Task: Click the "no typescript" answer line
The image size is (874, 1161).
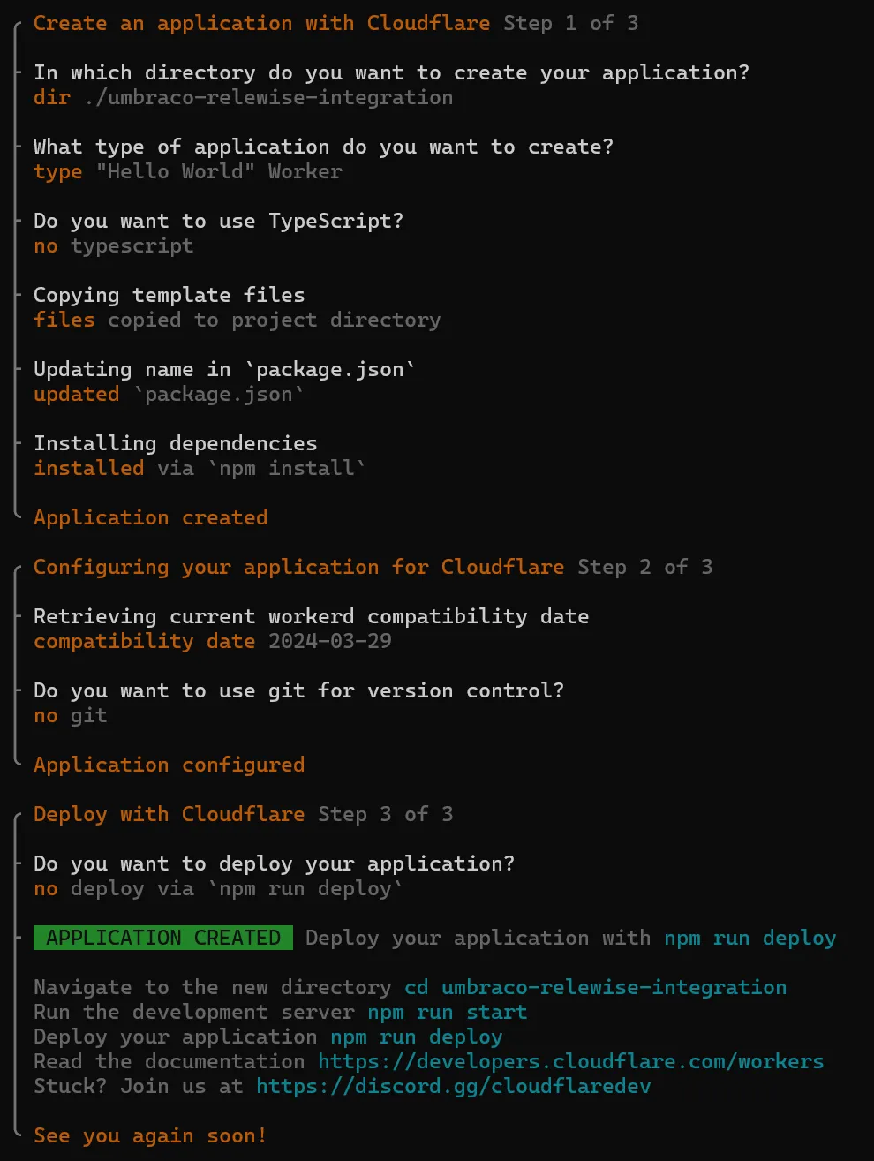Action: click(x=113, y=245)
